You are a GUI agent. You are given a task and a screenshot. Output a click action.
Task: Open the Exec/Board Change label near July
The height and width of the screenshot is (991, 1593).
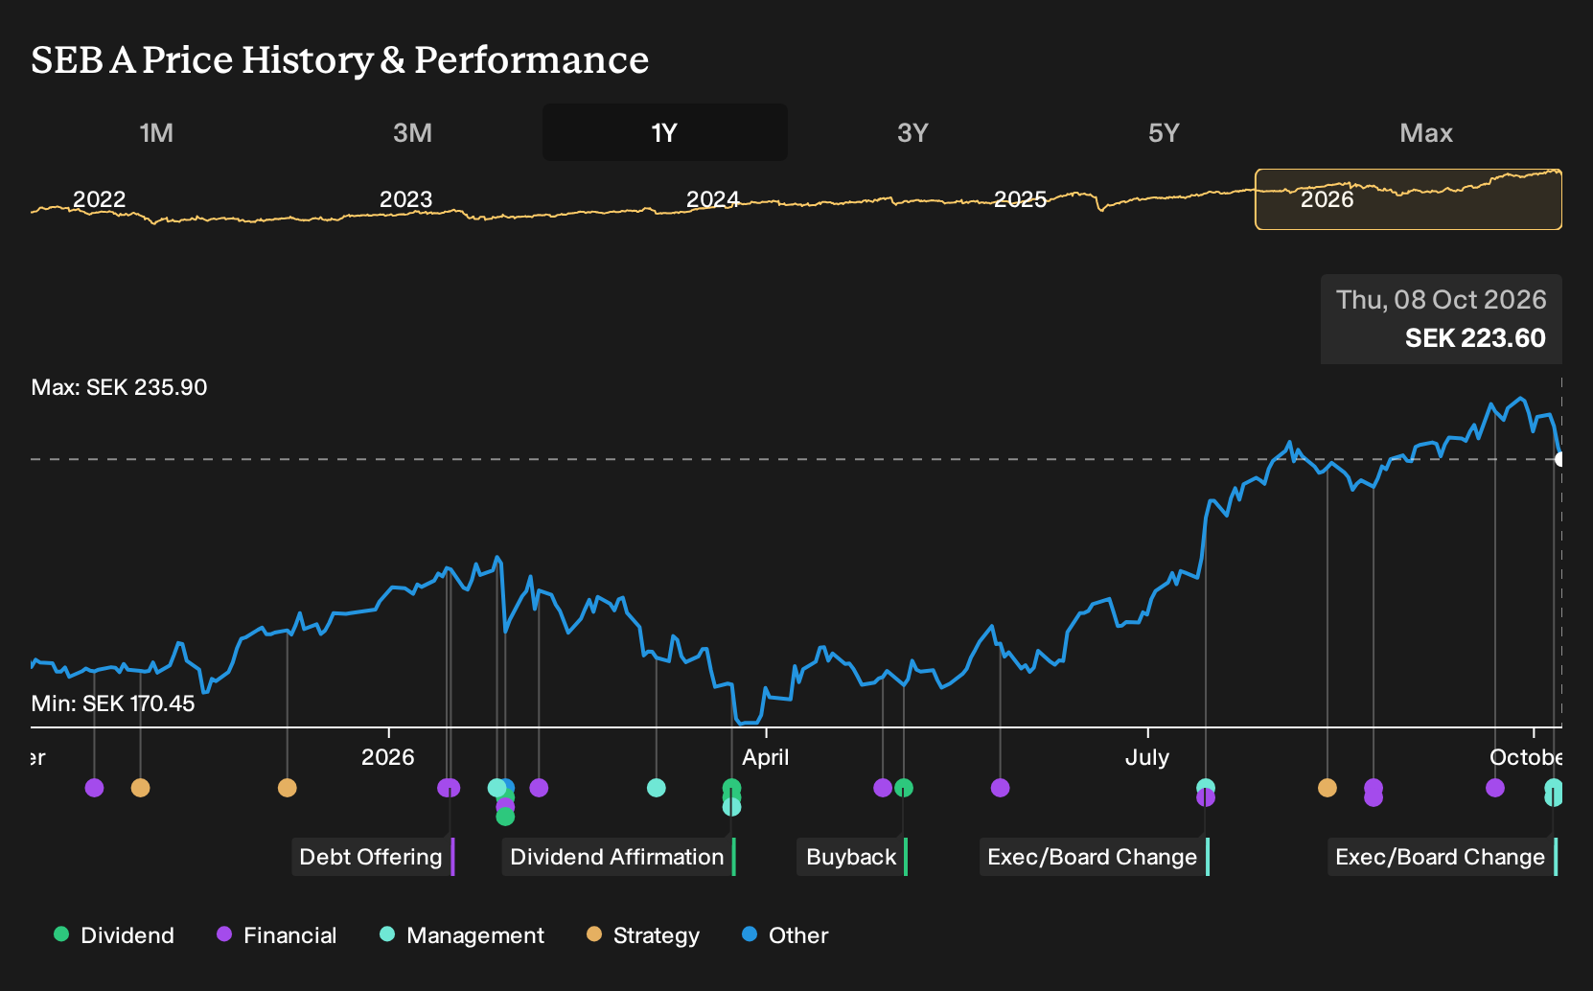tap(1094, 857)
